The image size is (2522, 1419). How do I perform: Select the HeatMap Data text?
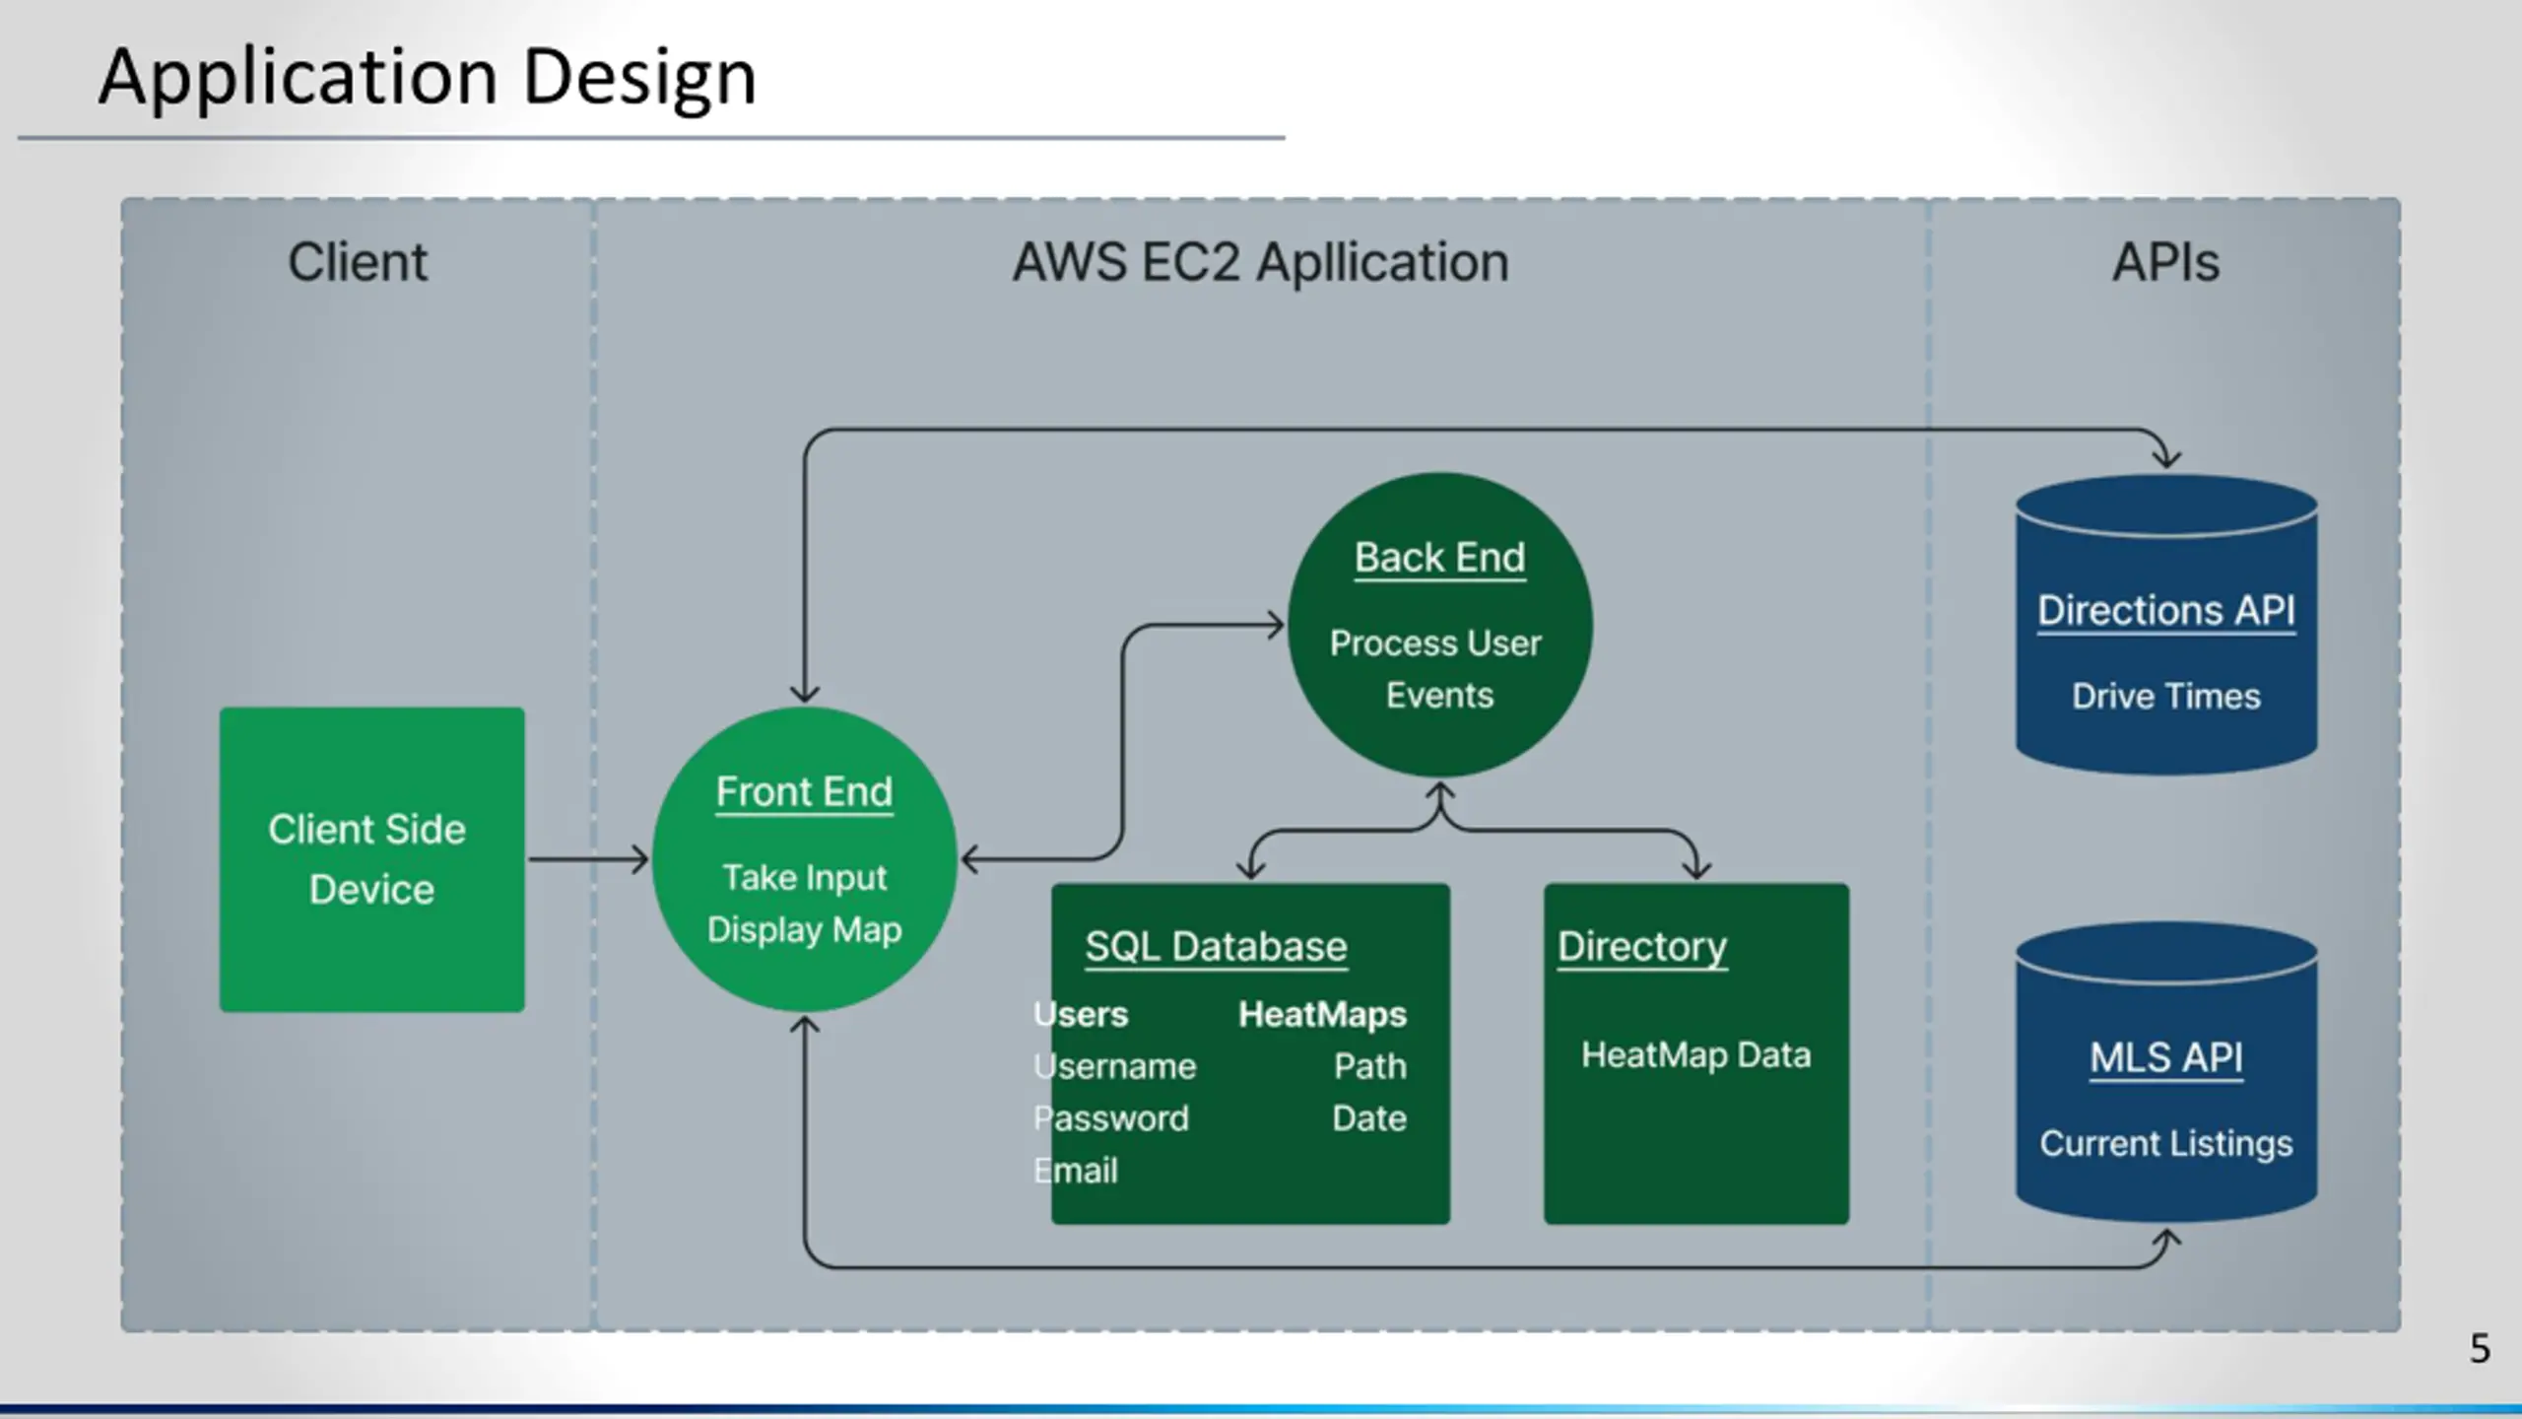pos(1695,1055)
